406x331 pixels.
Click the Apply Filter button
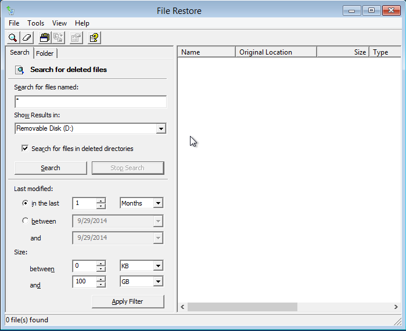coord(128,301)
